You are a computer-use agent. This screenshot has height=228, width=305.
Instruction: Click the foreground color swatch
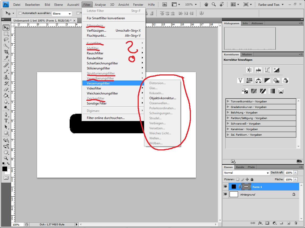[5, 169]
